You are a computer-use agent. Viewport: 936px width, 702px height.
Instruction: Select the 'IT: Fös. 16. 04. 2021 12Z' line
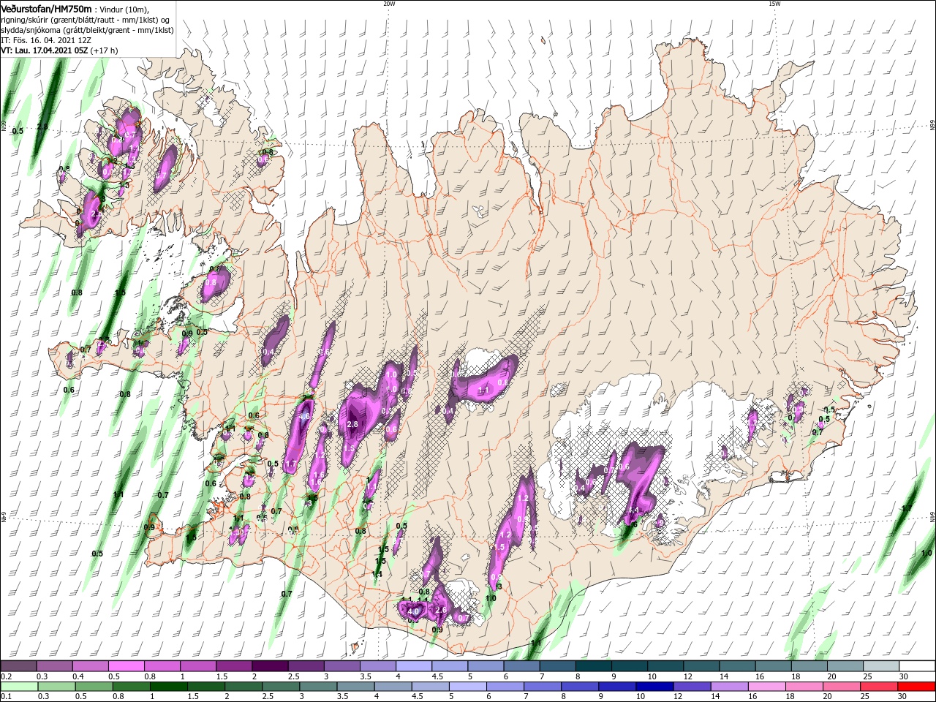47,40
